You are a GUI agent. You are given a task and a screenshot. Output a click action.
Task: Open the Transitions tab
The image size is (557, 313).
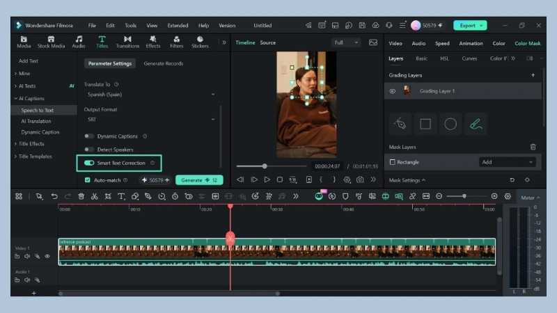(x=127, y=42)
